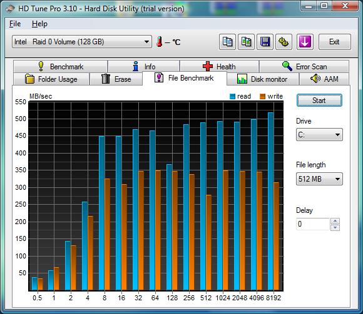Switch to the Disk monitor tab
This screenshot has height=314, width=363.
point(262,79)
